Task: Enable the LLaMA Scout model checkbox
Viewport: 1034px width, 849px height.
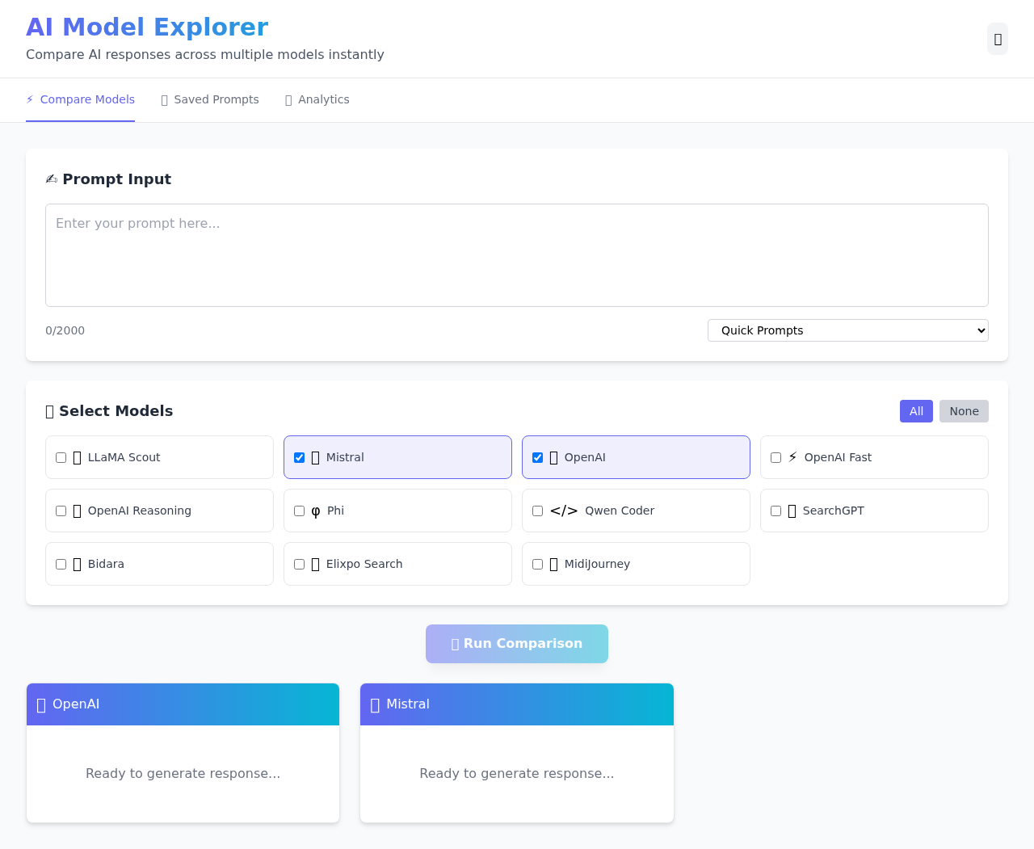Action: coord(61,457)
